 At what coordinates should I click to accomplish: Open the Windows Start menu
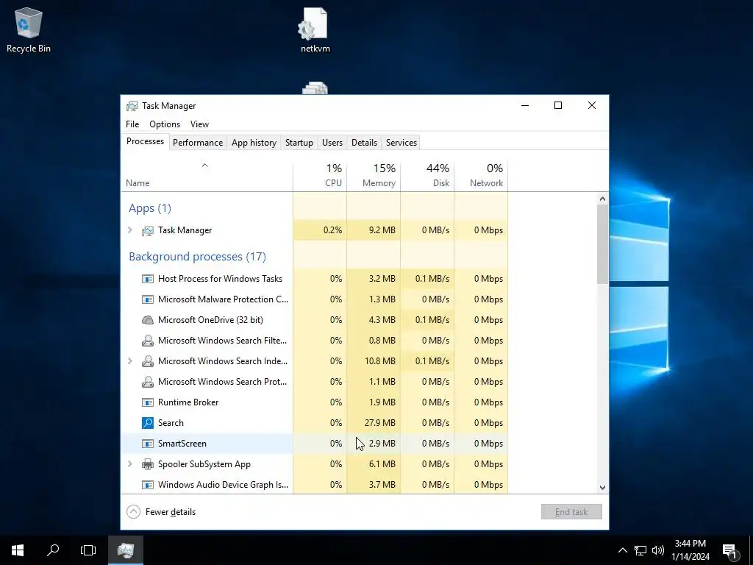click(x=18, y=550)
